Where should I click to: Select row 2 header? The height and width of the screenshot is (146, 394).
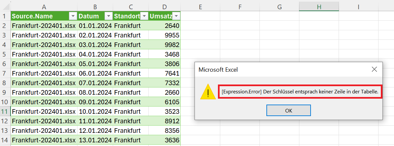(x=5, y=26)
